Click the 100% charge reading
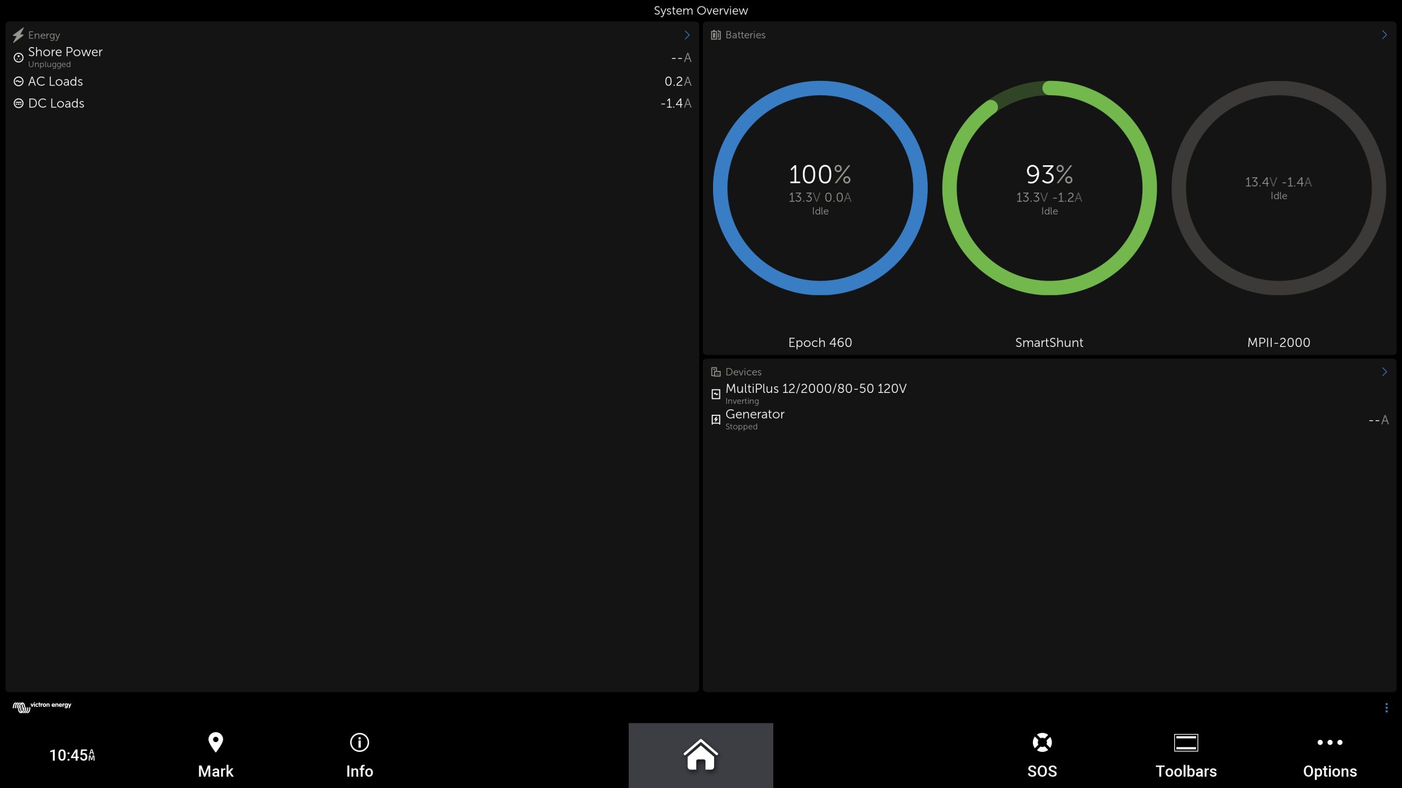 (820, 175)
